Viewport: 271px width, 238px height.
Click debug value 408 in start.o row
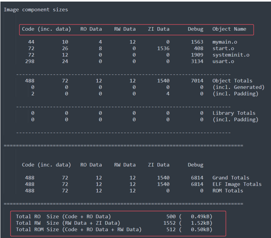pyautogui.click(x=199, y=48)
